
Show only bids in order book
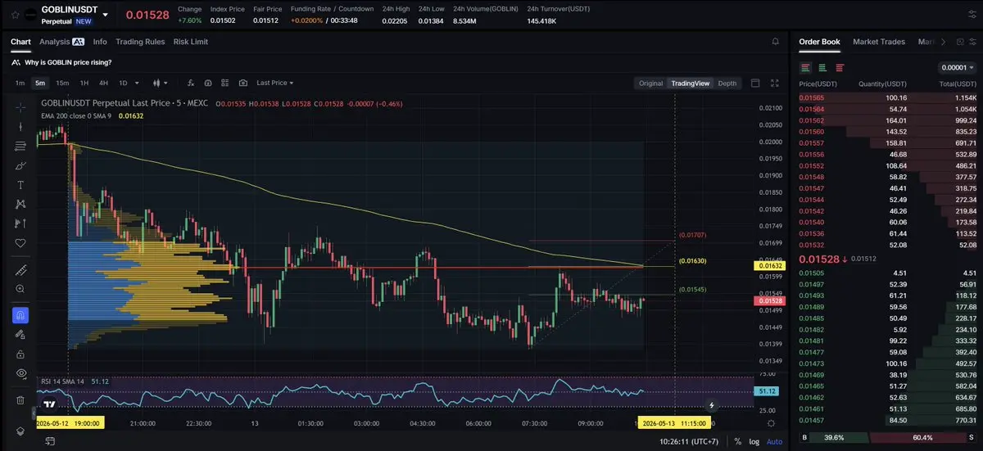tap(822, 67)
